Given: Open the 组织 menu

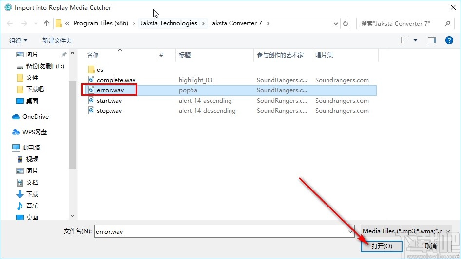Looking at the screenshot, I should point(18,40).
